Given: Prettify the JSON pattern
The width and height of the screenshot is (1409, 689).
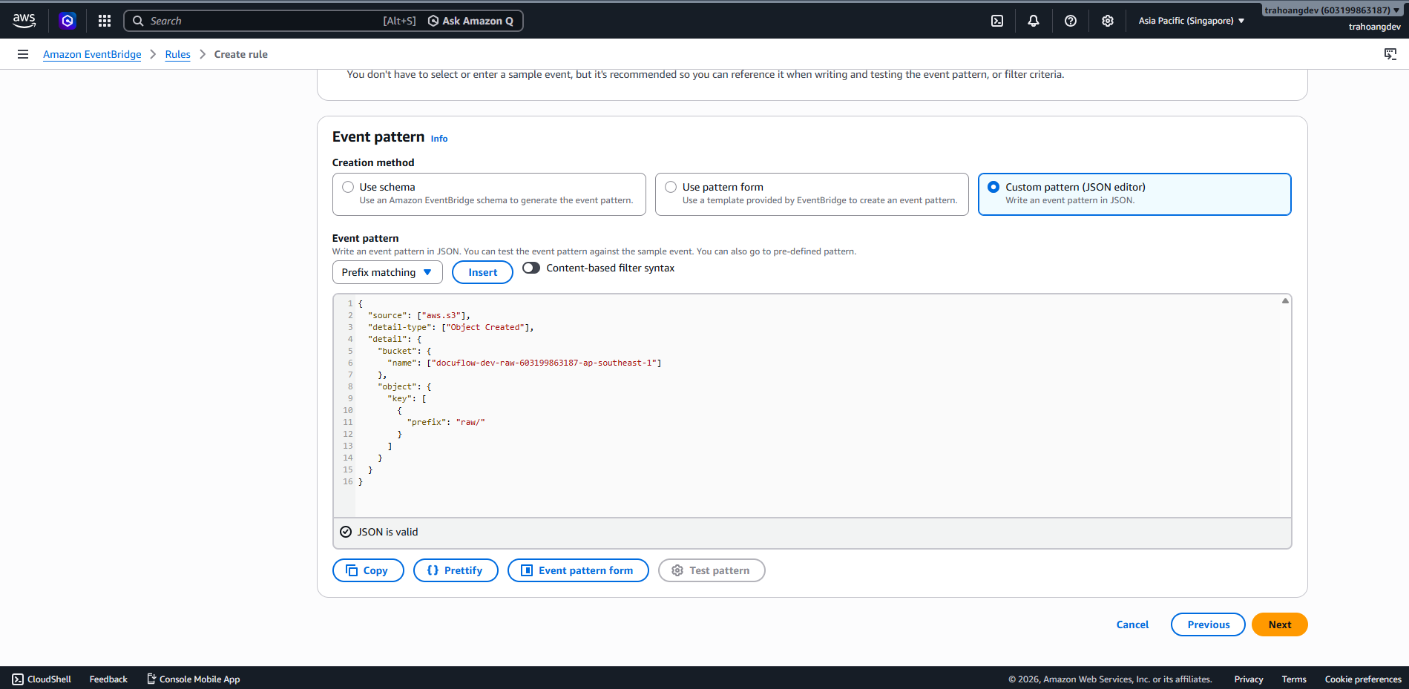Looking at the screenshot, I should point(456,570).
